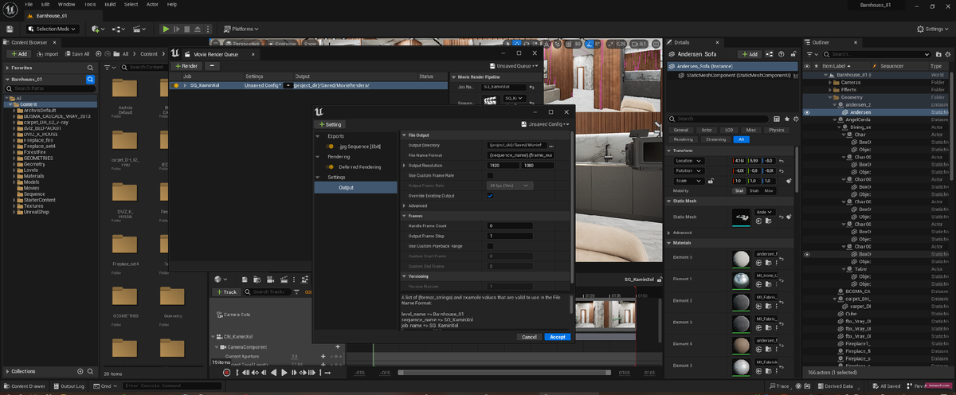The image size is (956, 395).
Task: Open the Details settings gear icon
Action: coord(794,119)
